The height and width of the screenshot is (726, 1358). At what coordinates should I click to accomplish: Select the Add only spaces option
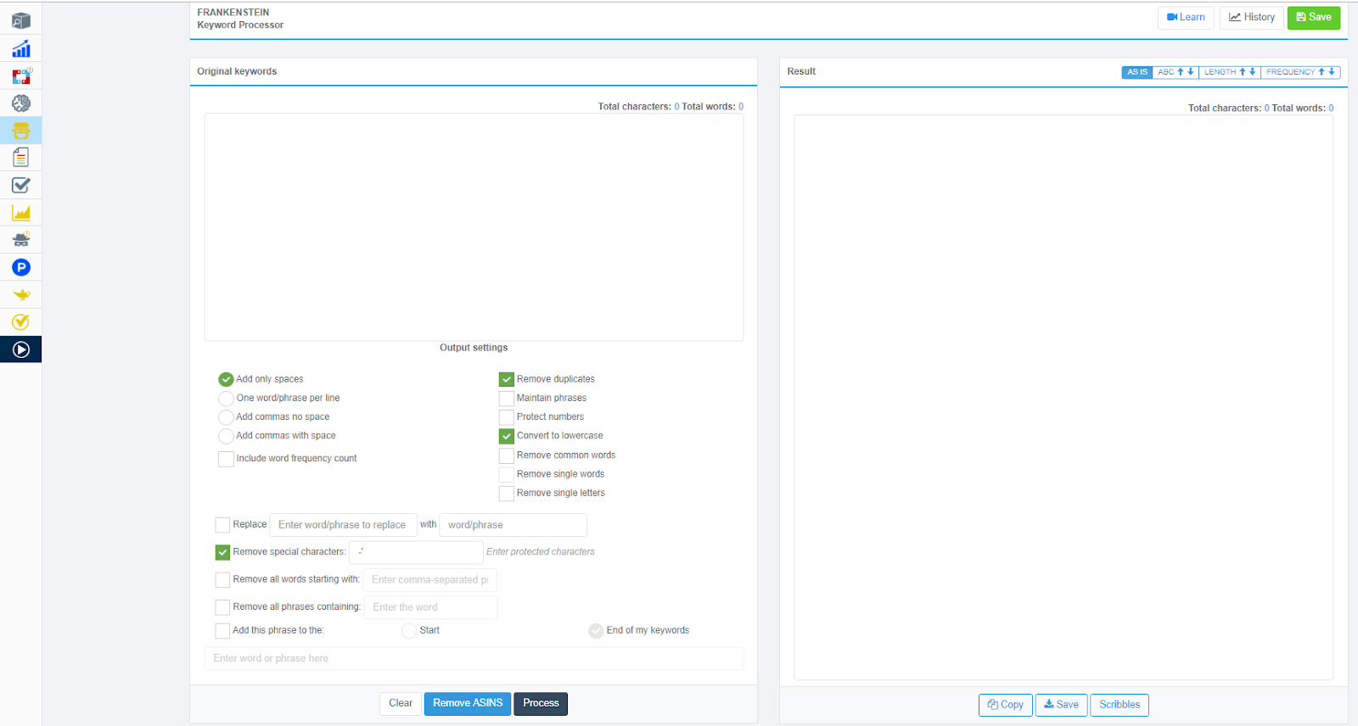[226, 379]
